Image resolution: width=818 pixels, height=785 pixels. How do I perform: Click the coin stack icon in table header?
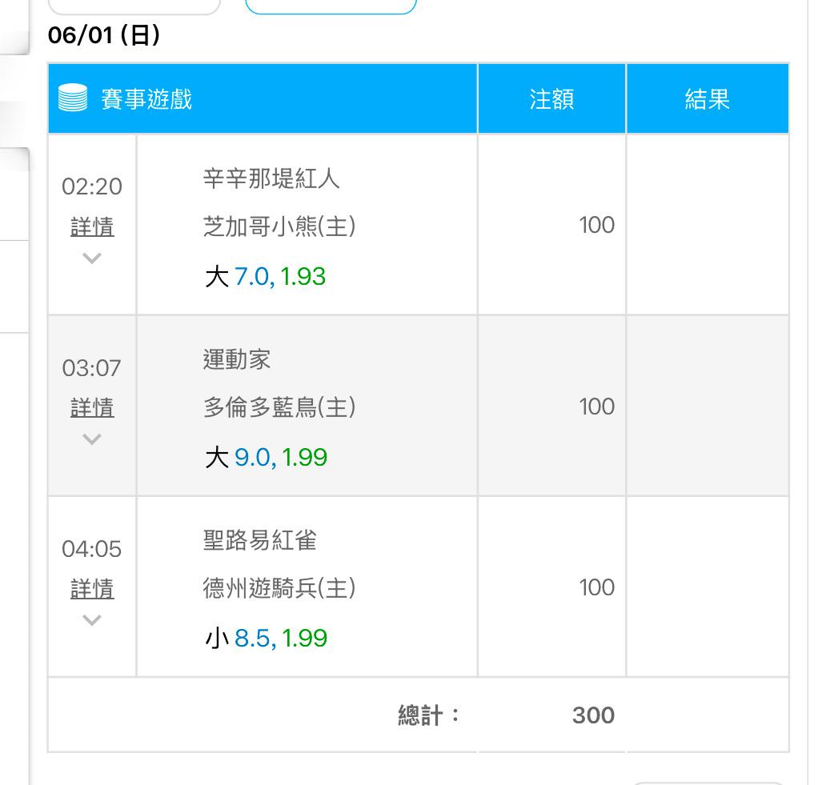tap(73, 98)
